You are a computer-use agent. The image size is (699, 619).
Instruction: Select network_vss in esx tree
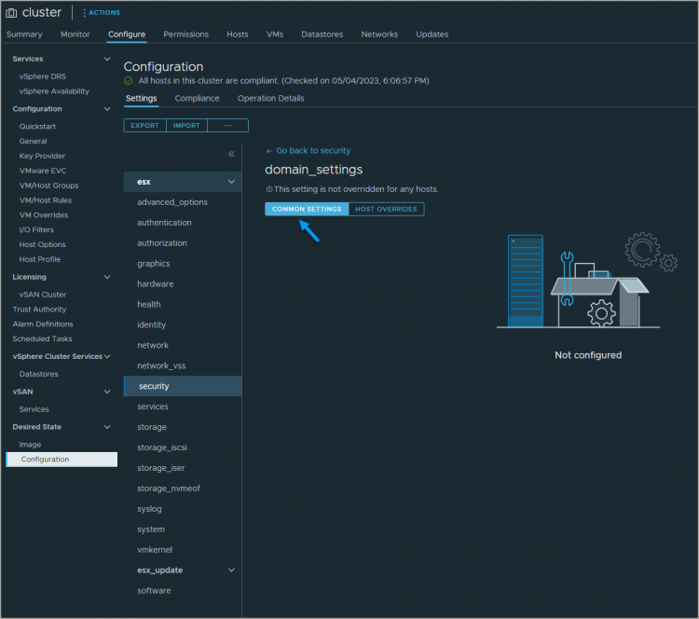[161, 365]
